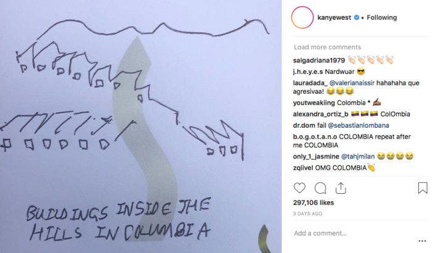This screenshot has height=253, width=432.
Task: Open the comment bubble icon
Action: point(320,188)
